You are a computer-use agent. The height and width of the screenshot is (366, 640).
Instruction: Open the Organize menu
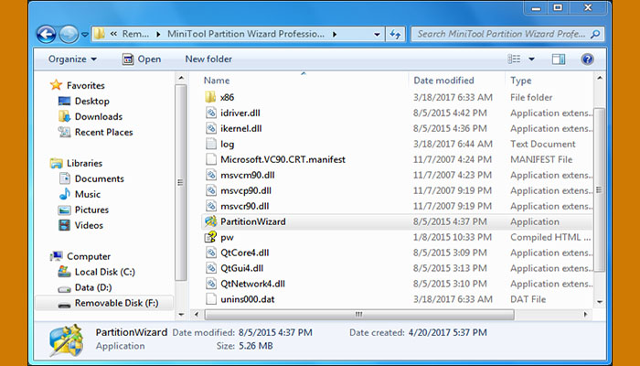(x=72, y=59)
